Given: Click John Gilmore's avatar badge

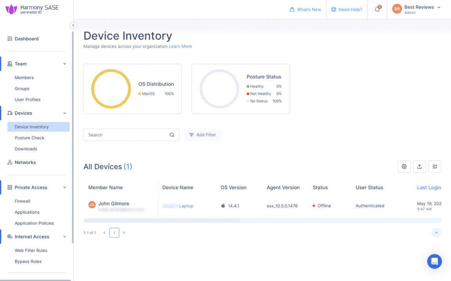Looking at the screenshot, I should 92,204.
